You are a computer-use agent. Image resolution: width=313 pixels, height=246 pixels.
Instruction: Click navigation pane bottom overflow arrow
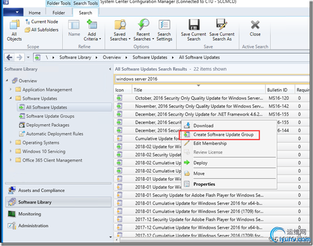(111, 237)
